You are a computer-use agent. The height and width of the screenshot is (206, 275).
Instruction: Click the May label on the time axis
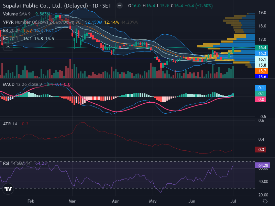coord(153,201)
